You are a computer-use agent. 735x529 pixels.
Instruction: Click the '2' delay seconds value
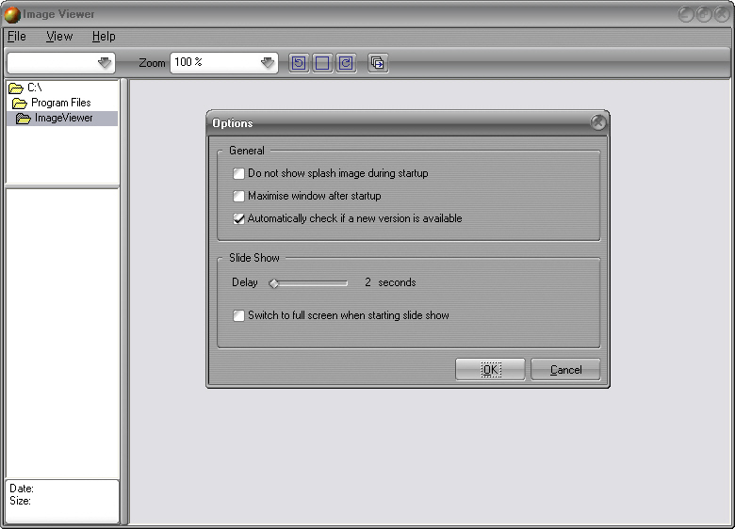click(367, 282)
